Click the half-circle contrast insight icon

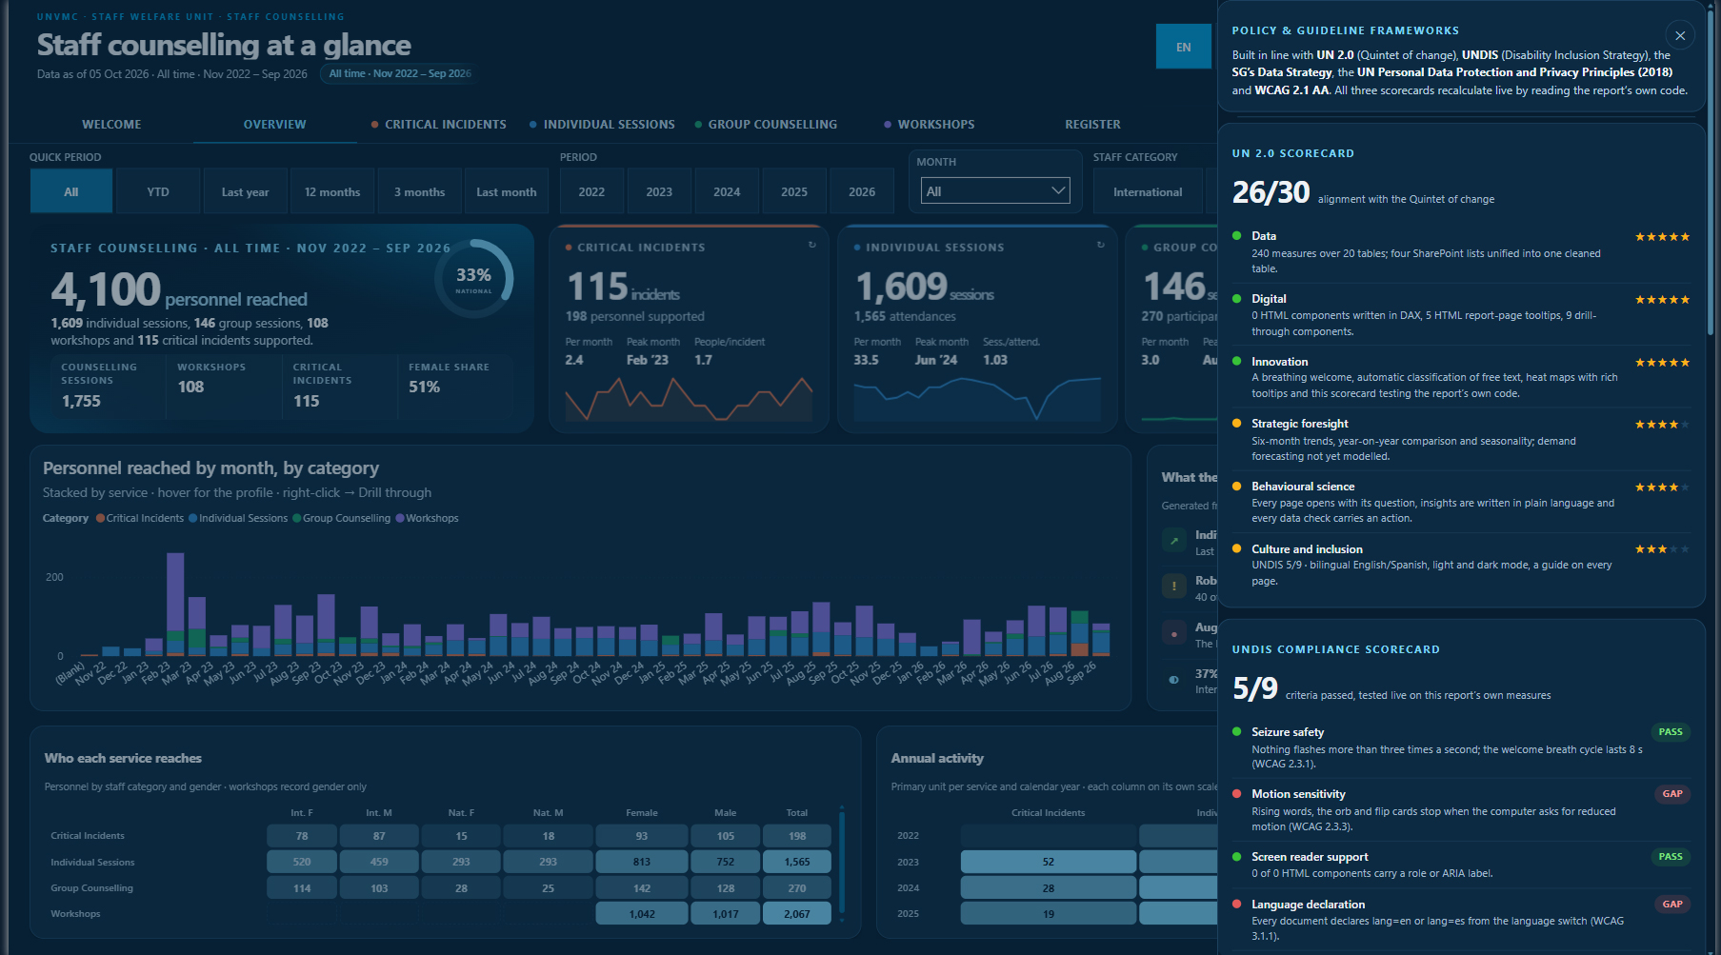(1173, 680)
